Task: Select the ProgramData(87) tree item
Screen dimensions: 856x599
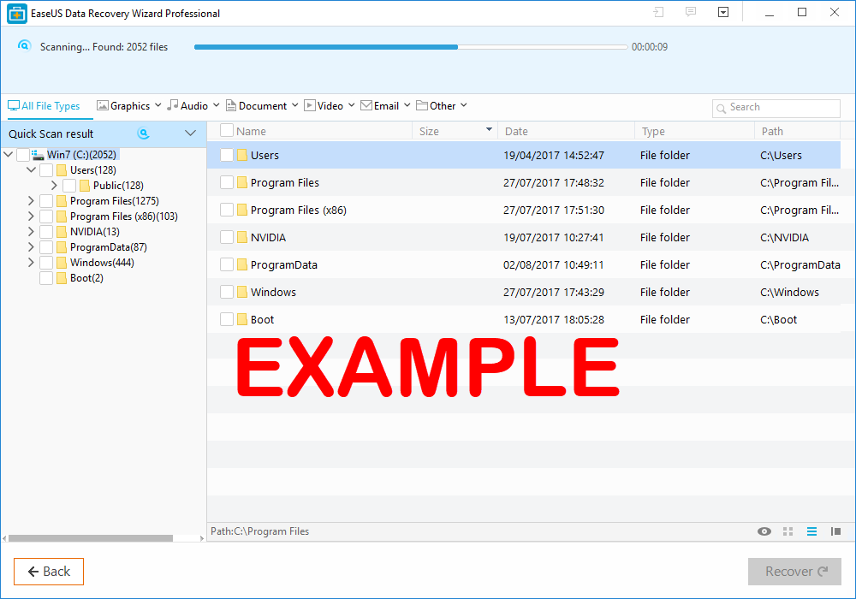Action: (109, 247)
